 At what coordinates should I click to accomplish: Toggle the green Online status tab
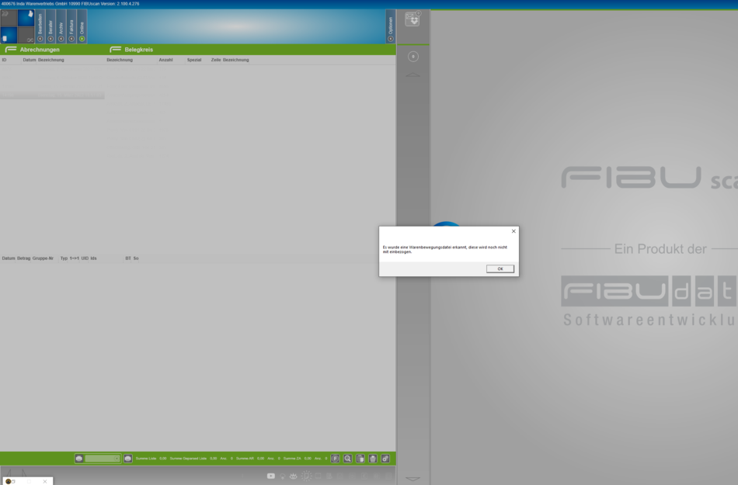click(x=82, y=26)
